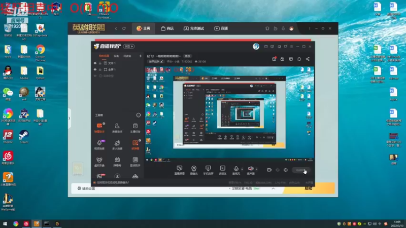Mute the 麦克风 microphone

click(x=236, y=170)
